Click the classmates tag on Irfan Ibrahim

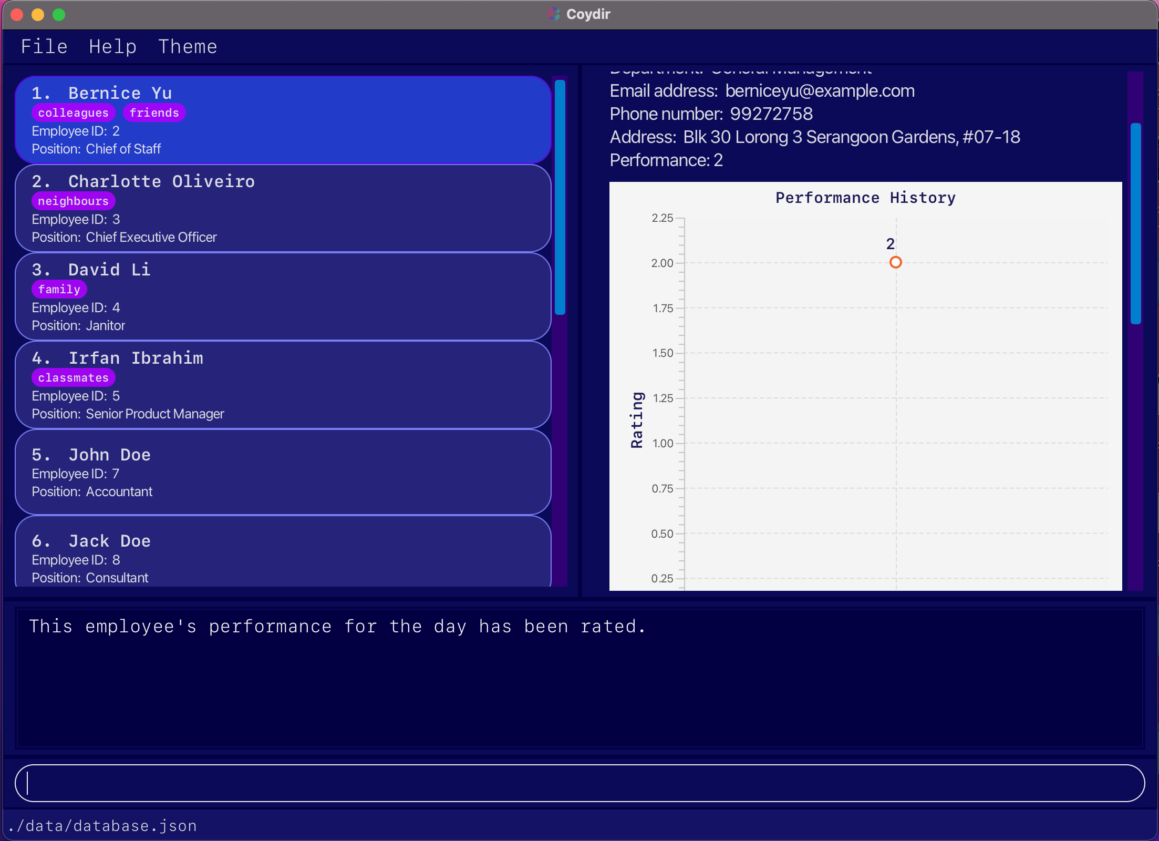coord(73,378)
